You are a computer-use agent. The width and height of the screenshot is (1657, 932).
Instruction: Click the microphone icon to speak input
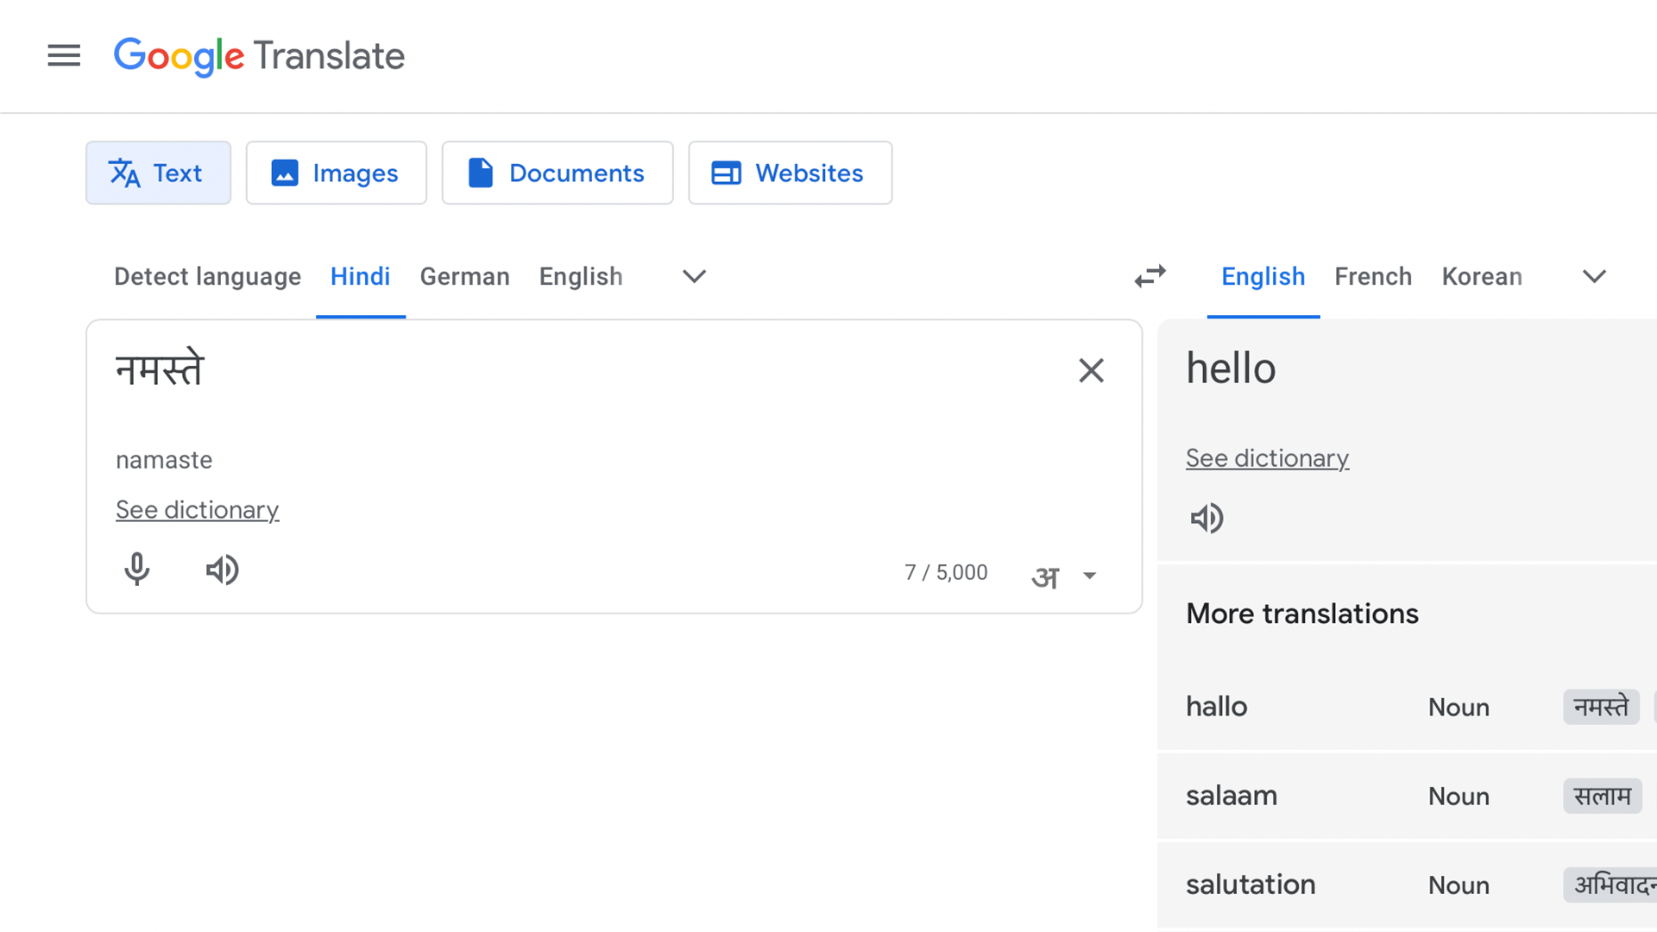click(x=136, y=570)
